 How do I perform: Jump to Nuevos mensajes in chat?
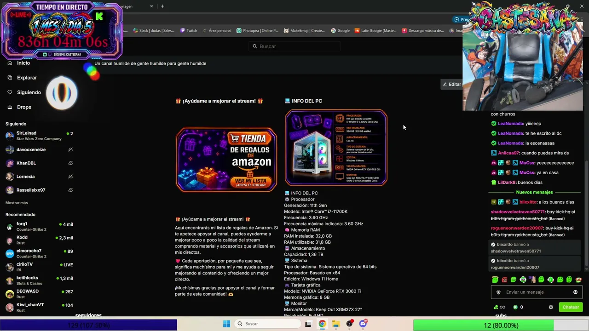click(534, 192)
